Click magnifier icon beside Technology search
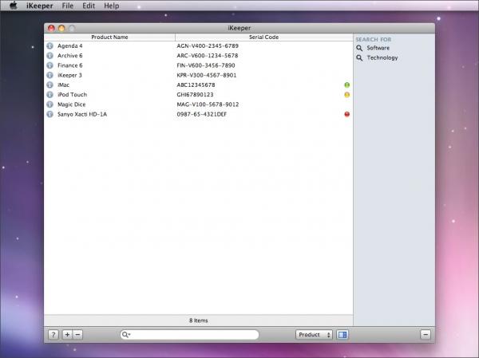 (x=359, y=58)
